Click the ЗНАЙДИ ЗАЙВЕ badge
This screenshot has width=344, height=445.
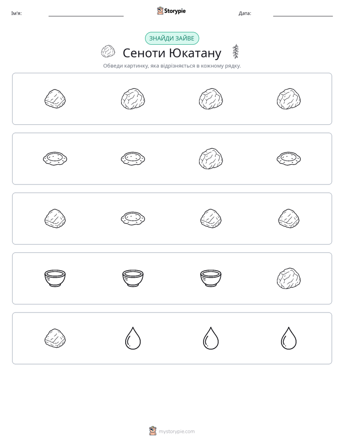pos(172,39)
